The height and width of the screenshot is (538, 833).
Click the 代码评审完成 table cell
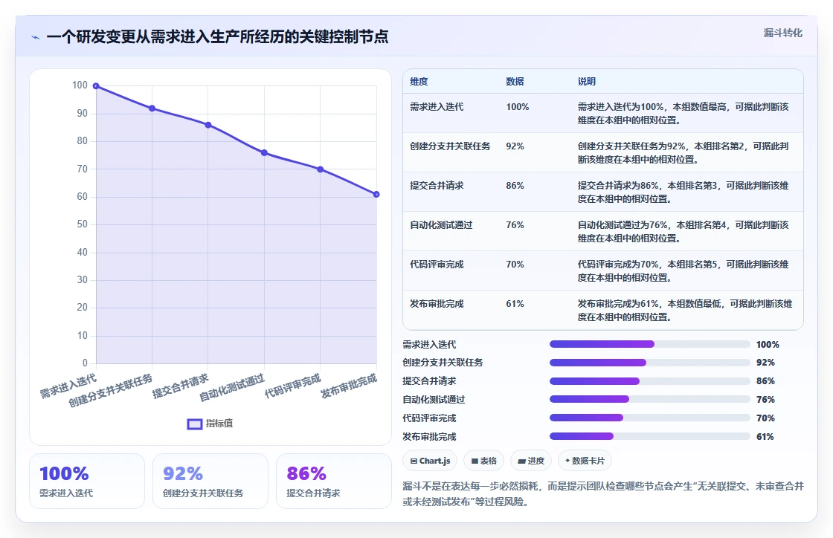(x=437, y=265)
